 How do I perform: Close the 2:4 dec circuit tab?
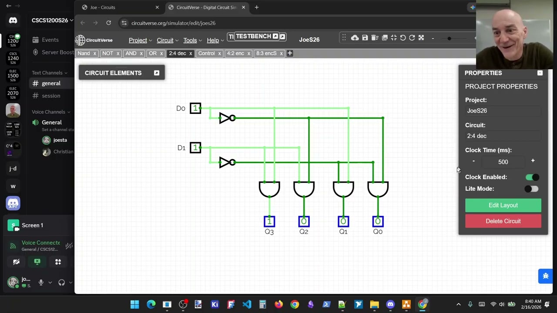tap(191, 53)
